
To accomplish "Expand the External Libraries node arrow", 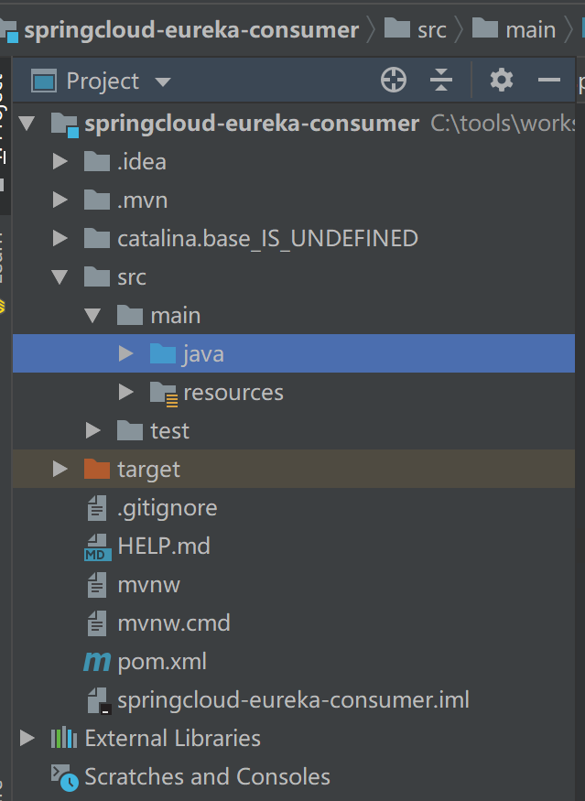I will click(27, 738).
